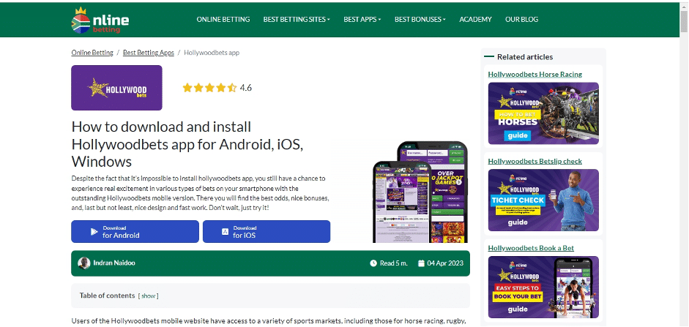
Task: Click the Download for iOS button
Action: pos(267,231)
